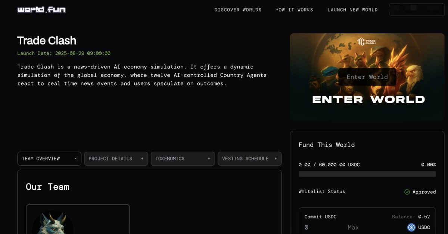The width and height of the screenshot is (448, 234).
Task: Click the Trade Clash logo on banner
Action: click(x=366, y=41)
